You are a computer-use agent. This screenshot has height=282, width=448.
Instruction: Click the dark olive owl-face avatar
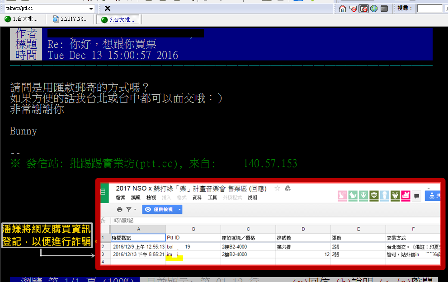click(x=374, y=196)
